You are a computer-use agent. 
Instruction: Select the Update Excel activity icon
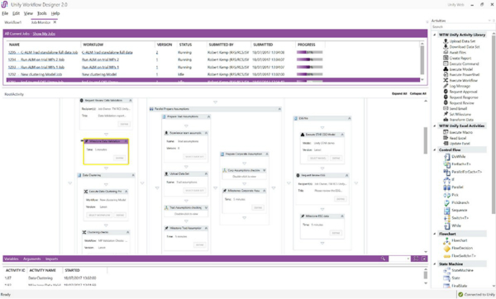[x=446, y=144]
